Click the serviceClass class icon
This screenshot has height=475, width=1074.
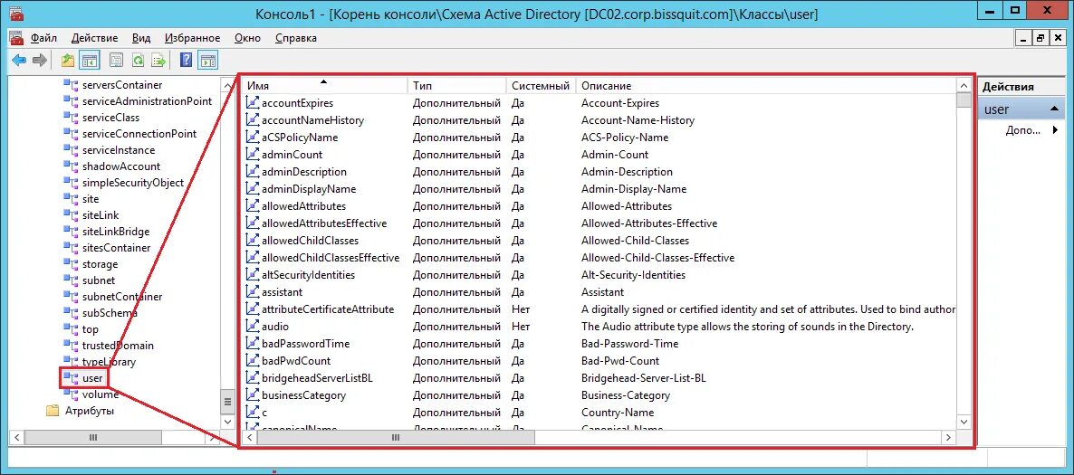point(72,118)
